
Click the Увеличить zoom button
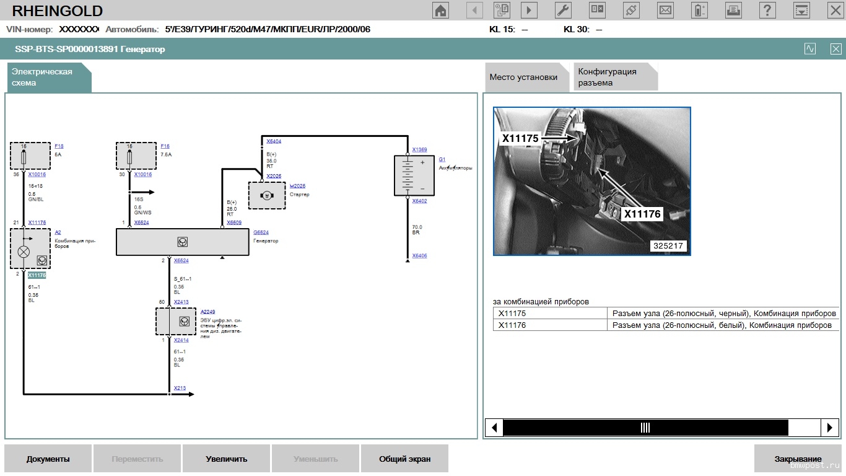226,459
